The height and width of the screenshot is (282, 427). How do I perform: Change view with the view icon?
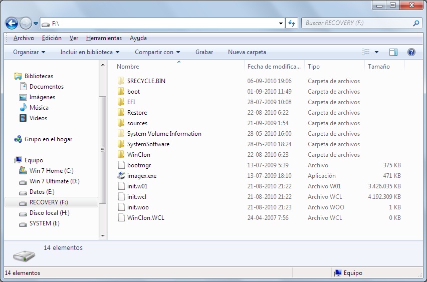[x=365, y=52]
